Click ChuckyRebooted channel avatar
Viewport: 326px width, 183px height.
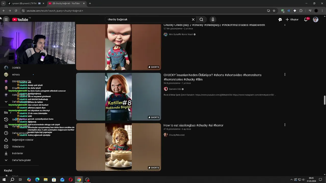166,135
